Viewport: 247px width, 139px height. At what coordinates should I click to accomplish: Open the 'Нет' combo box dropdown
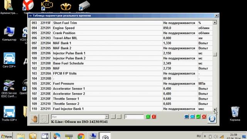[107, 117]
